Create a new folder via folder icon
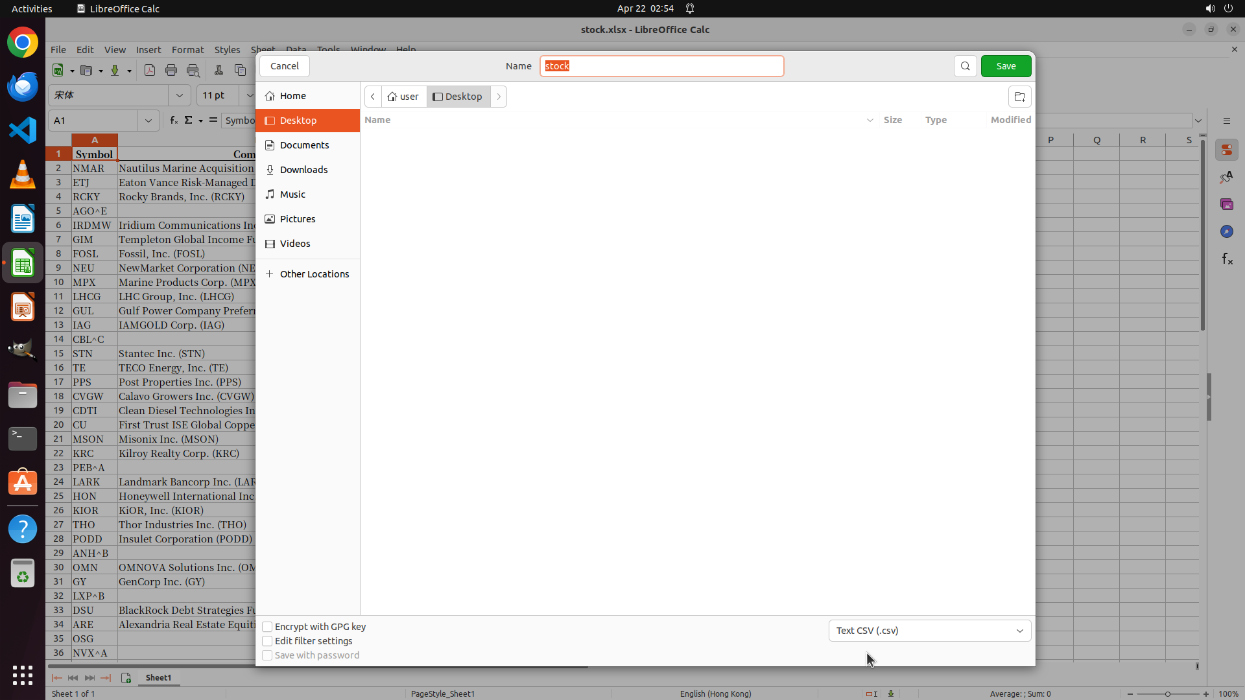 point(1019,97)
